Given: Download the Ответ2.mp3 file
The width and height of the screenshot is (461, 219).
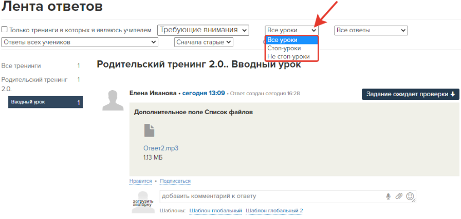Looking at the screenshot, I should [161, 148].
